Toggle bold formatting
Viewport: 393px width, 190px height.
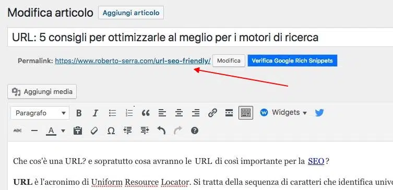[79, 113]
